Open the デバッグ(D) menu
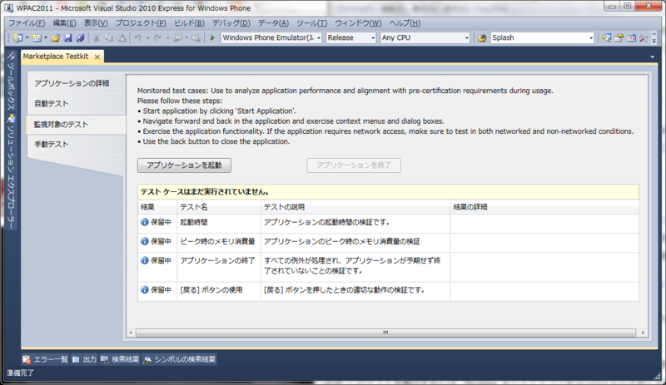The image size is (666, 385). [231, 23]
